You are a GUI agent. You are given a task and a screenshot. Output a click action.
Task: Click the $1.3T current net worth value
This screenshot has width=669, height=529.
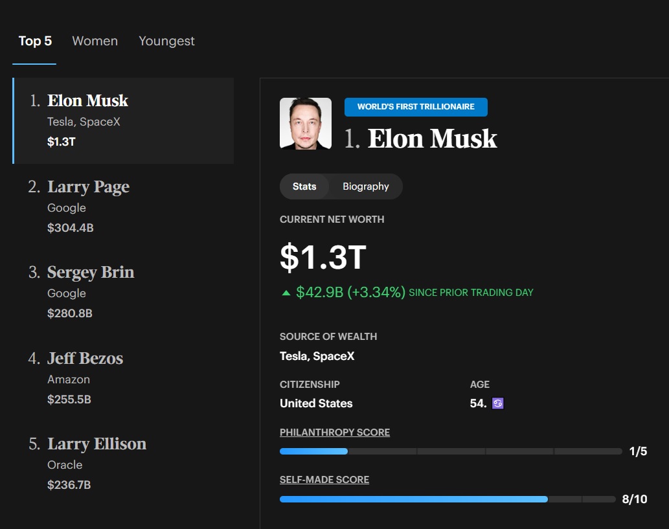[x=323, y=257]
